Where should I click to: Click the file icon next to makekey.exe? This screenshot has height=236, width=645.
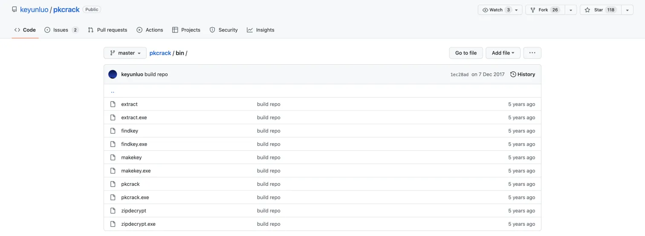pos(113,170)
